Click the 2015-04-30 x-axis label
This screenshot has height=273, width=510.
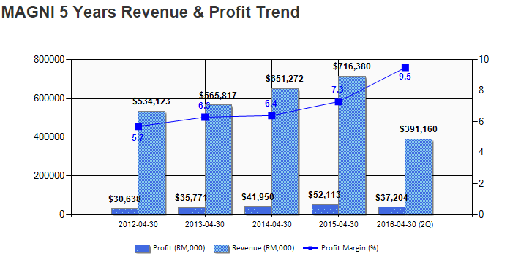[338, 224]
